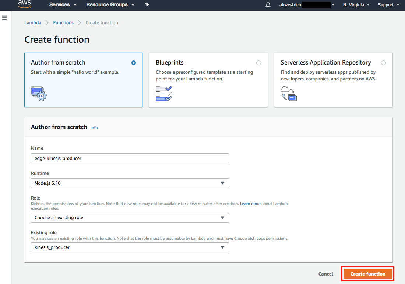Image resolution: width=405 pixels, height=284 pixels.
Task: Click the Cancel button
Action: coord(326,274)
